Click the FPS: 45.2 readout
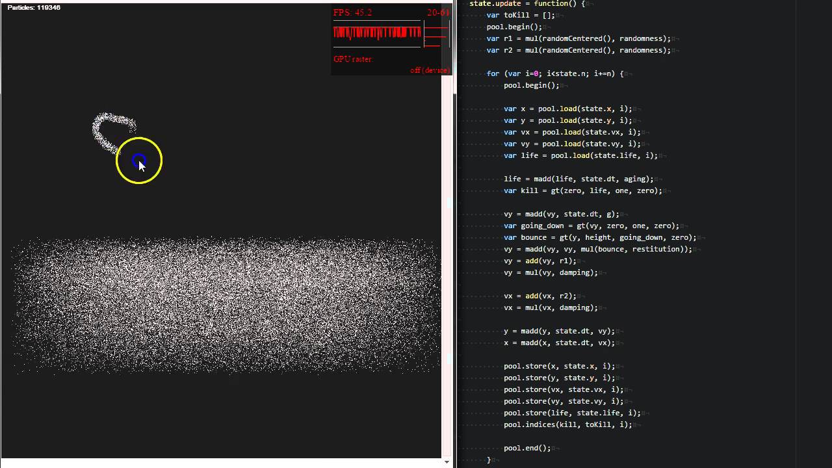This screenshot has width=832, height=468. click(x=352, y=12)
